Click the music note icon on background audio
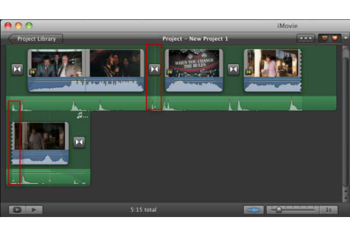This screenshot has width=350, height=239. click(x=82, y=116)
